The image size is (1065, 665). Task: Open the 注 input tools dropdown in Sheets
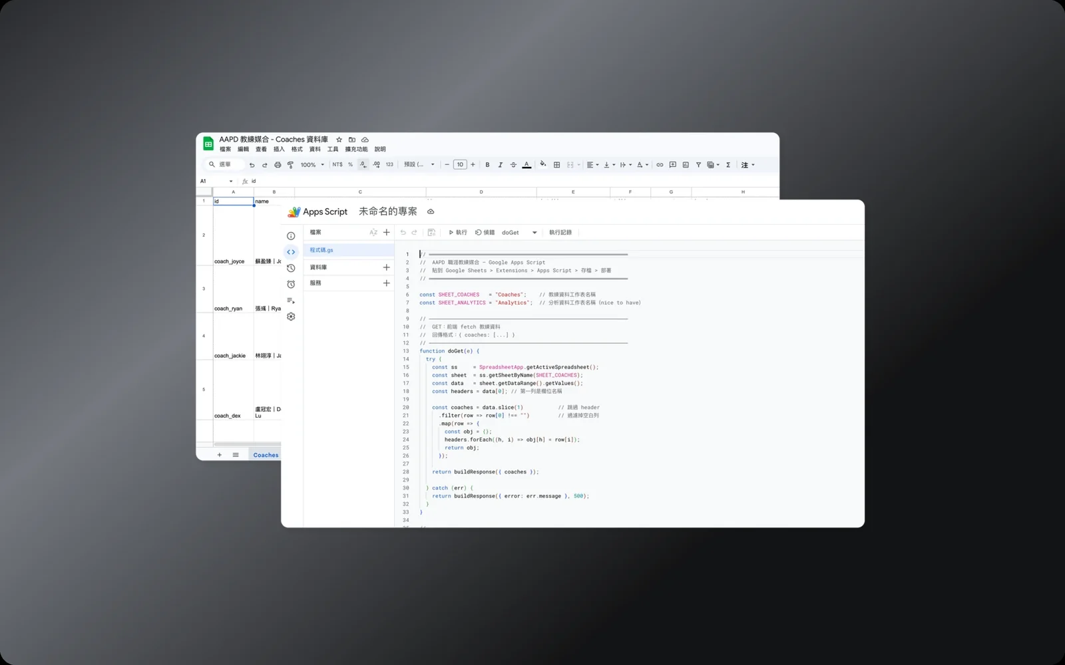[748, 165]
